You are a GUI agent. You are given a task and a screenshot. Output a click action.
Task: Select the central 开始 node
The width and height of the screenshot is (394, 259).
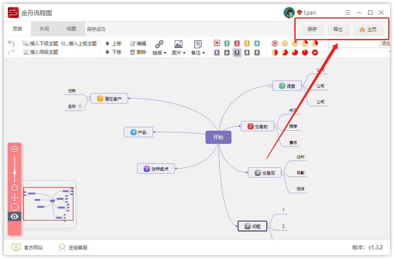(x=218, y=137)
